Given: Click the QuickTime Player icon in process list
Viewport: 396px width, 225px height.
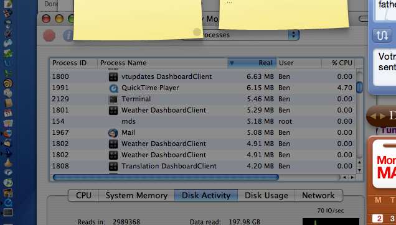Looking at the screenshot, I should [113, 88].
